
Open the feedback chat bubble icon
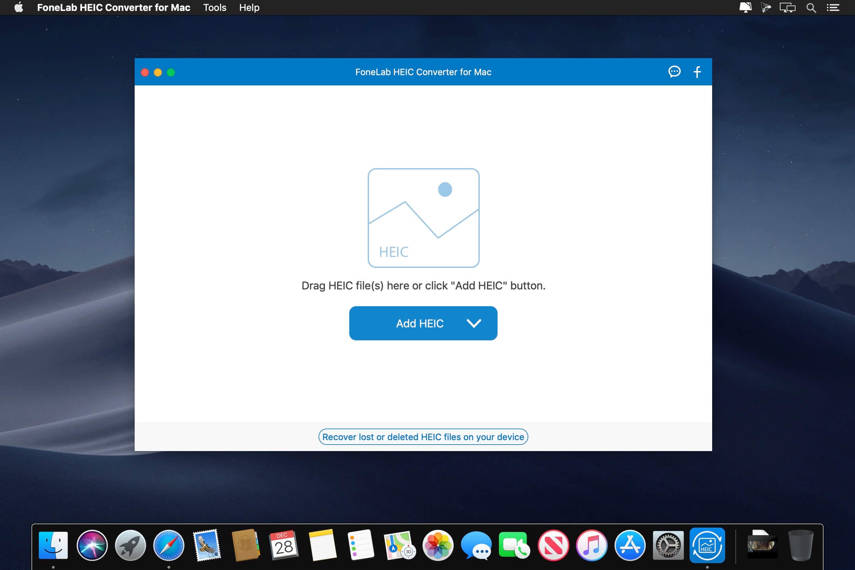point(674,72)
